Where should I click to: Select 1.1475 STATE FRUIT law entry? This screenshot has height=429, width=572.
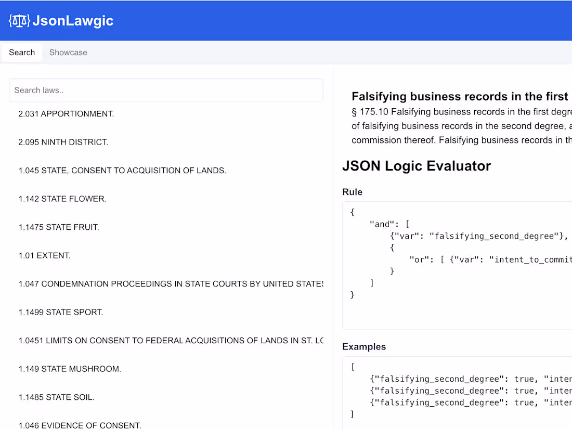click(59, 227)
